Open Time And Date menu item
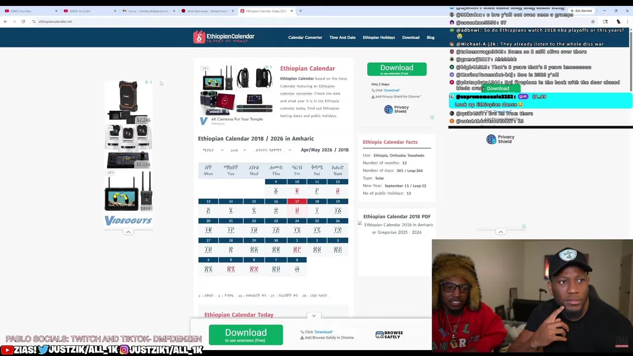This screenshot has width=633, height=356. coord(342,38)
